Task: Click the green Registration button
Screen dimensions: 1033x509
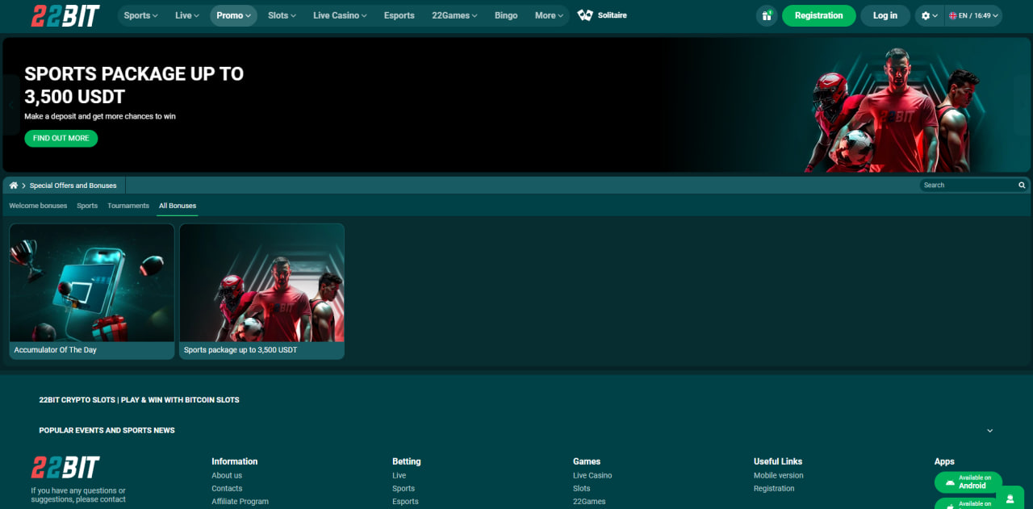Action: click(818, 15)
